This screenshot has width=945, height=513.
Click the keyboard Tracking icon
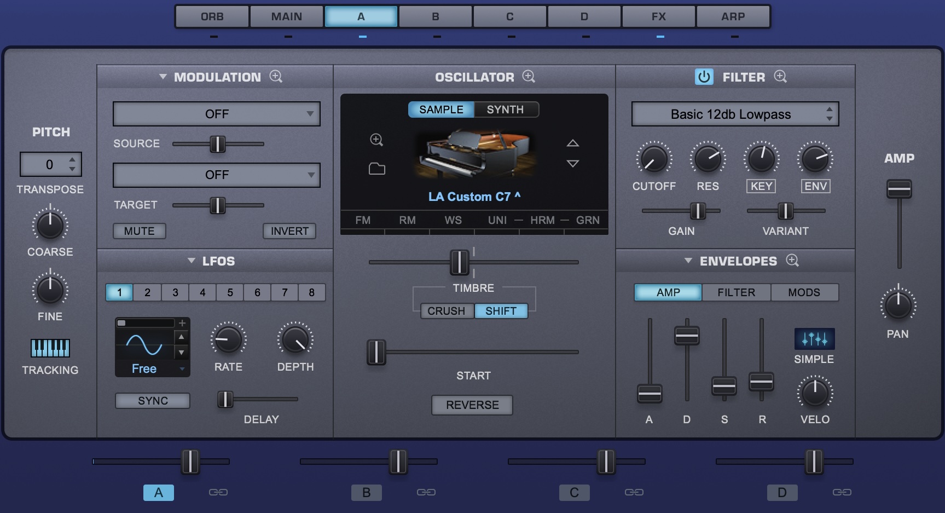(50, 348)
